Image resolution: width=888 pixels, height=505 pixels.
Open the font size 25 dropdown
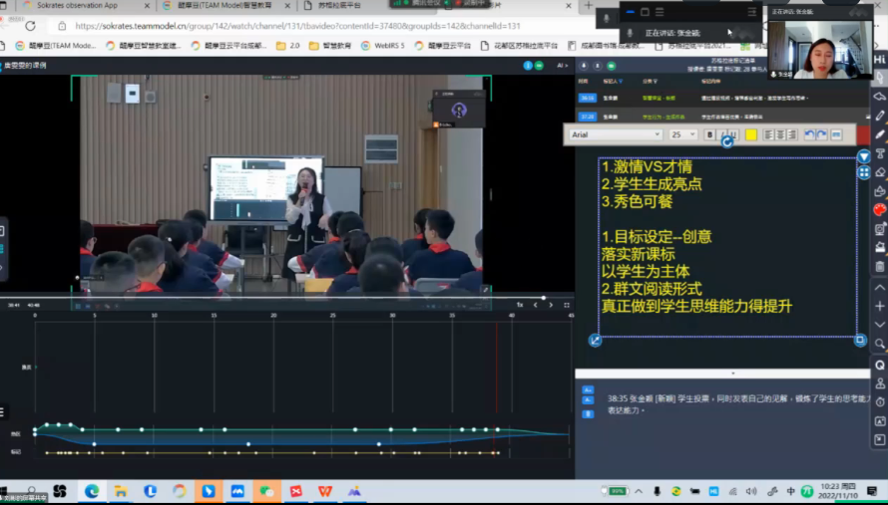click(682, 134)
